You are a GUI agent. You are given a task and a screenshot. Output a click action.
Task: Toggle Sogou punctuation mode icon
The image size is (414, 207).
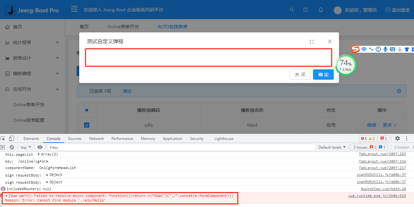click(371, 49)
